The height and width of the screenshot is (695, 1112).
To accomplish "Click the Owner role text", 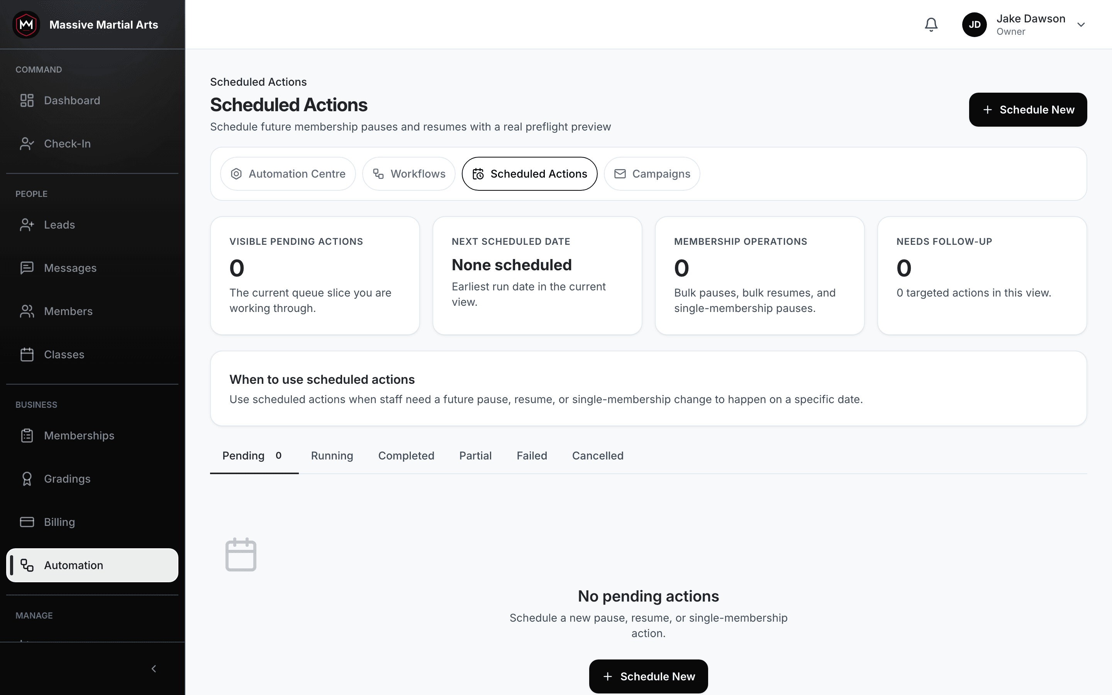I will pos(1010,32).
